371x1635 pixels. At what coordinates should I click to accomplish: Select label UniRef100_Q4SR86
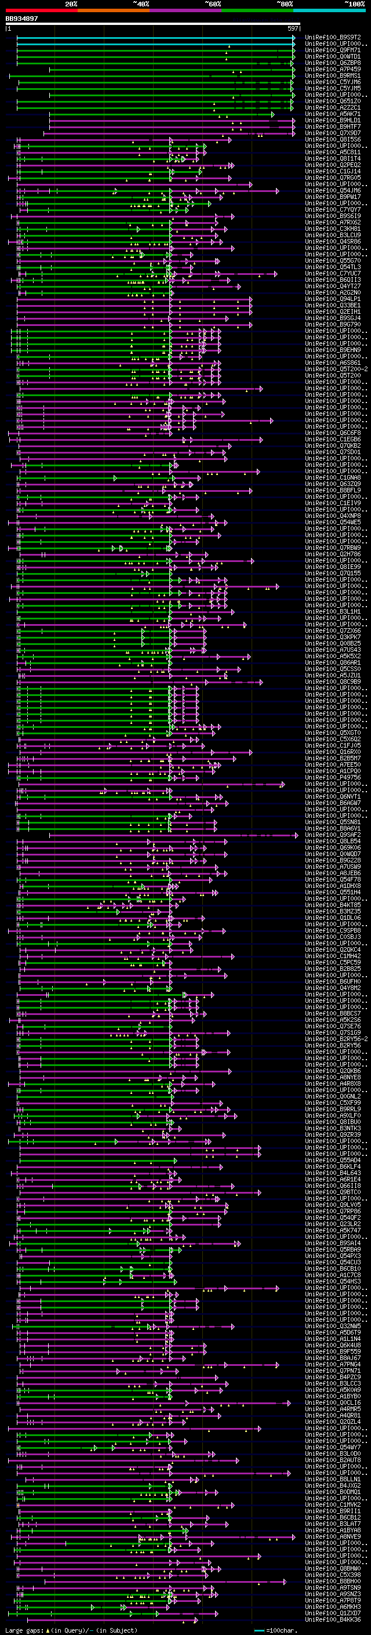pyautogui.click(x=333, y=241)
